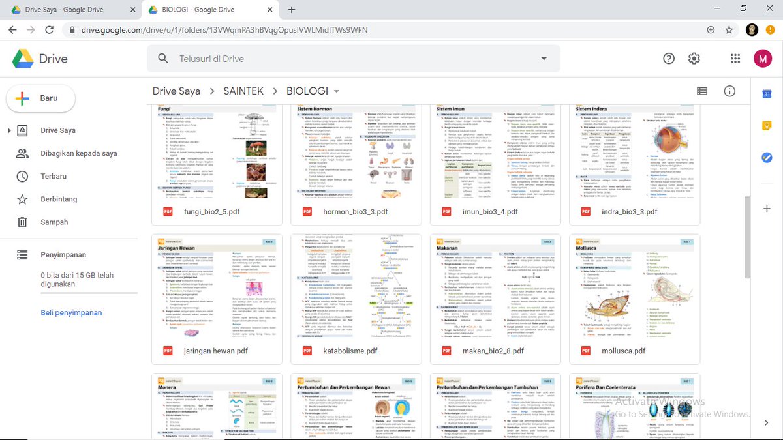The width and height of the screenshot is (783, 440).
Task: Select hormon_bio3_3.pdf file
Action: pos(356,212)
